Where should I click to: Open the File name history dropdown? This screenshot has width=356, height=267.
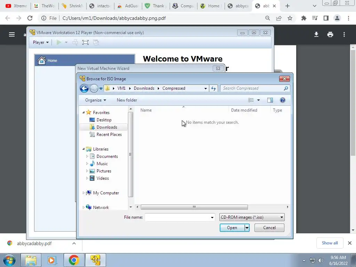(212, 217)
